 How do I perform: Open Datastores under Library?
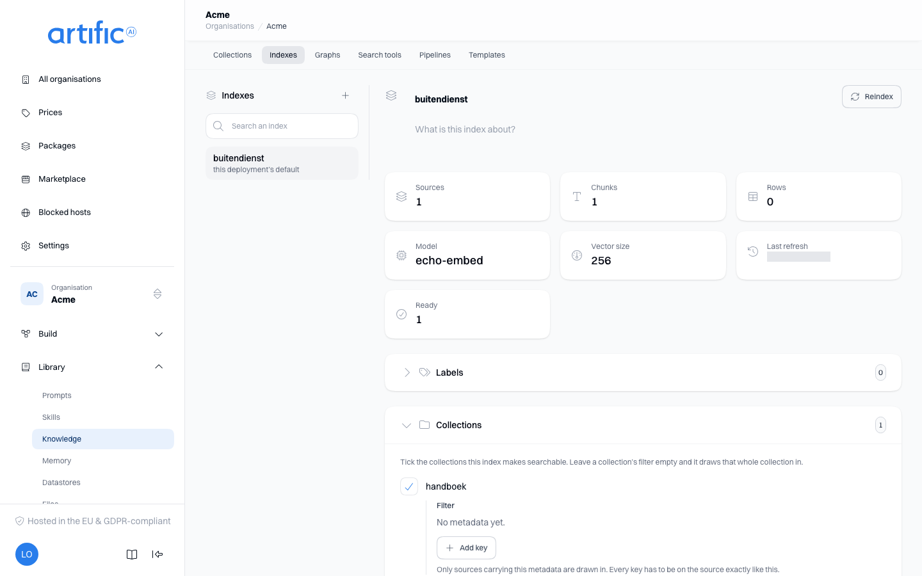click(x=103, y=483)
